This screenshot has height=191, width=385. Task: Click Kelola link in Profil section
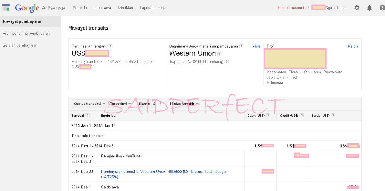[353, 46]
